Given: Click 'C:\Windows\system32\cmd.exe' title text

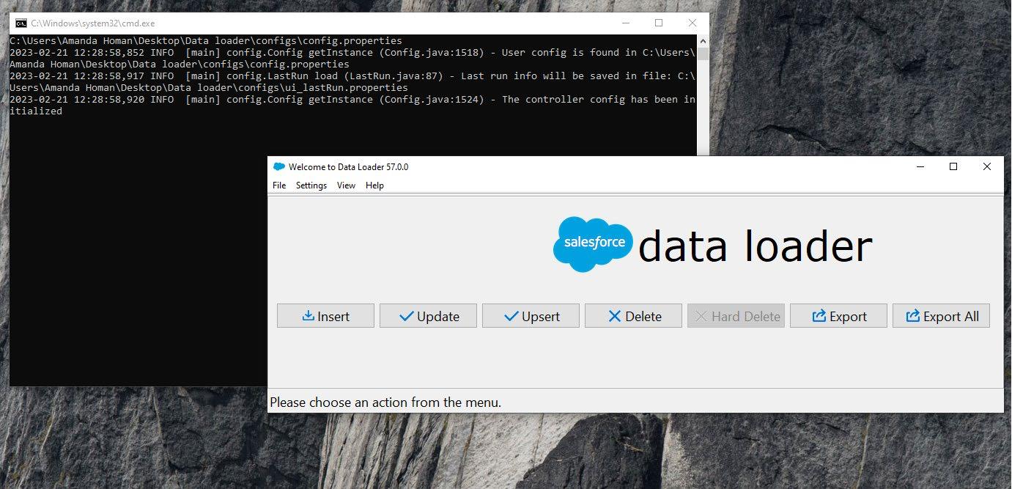Looking at the screenshot, I should tap(93, 23).
